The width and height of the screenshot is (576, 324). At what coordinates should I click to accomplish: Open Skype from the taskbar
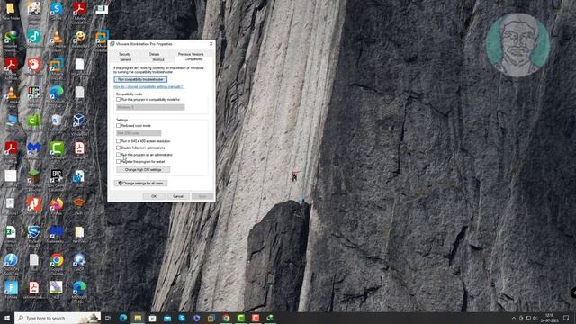tap(182, 318)
